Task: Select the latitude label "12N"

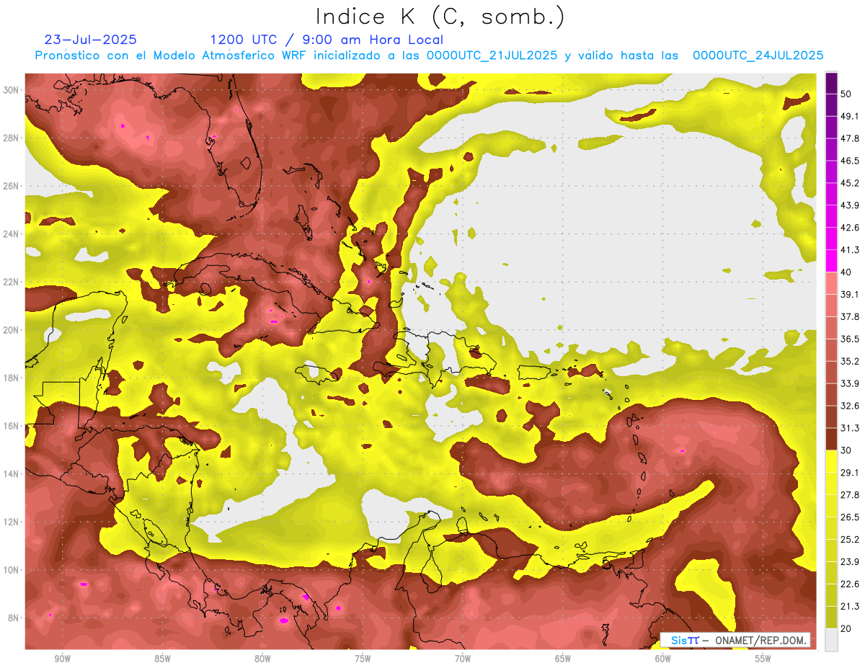Action: 11,522
